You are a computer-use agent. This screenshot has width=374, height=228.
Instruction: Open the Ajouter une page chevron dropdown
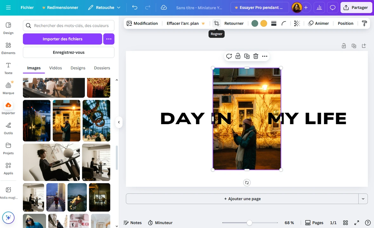(x=363, y=199)
